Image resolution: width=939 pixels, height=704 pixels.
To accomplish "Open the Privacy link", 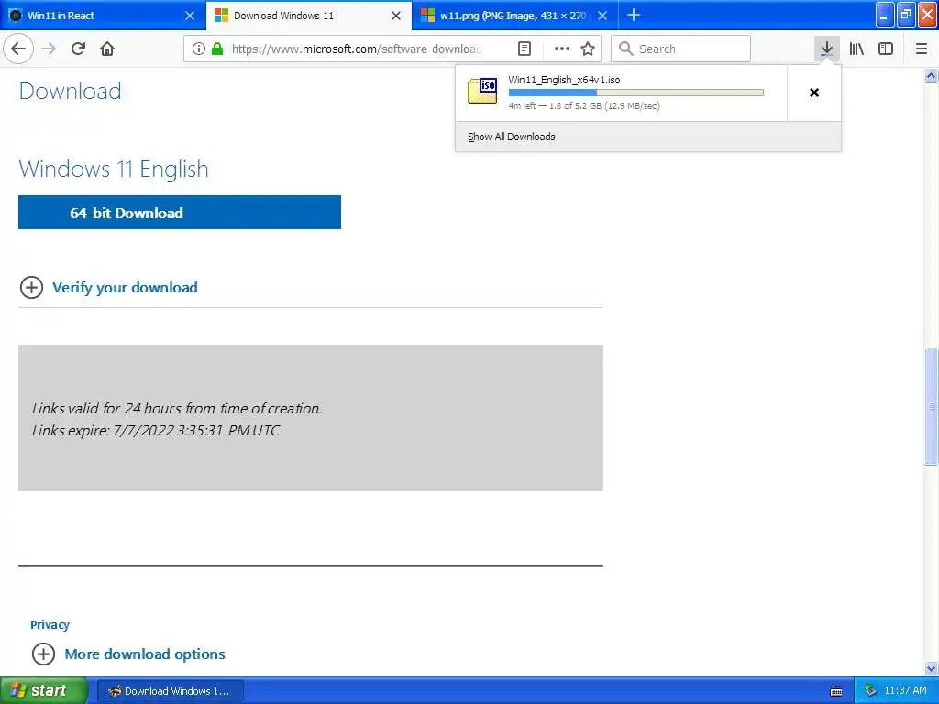I will click(50, 624).
